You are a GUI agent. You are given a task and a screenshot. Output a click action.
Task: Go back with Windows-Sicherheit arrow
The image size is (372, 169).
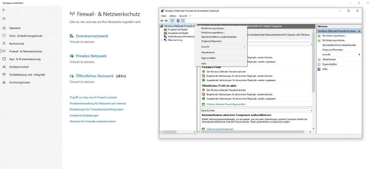(x=4, y=10)
